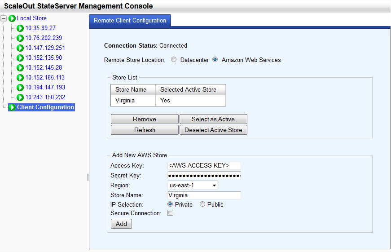Click the status icon next to 10.76.202.239
The height and width of the screenshot is (252, 391).
tap(20, 38)
